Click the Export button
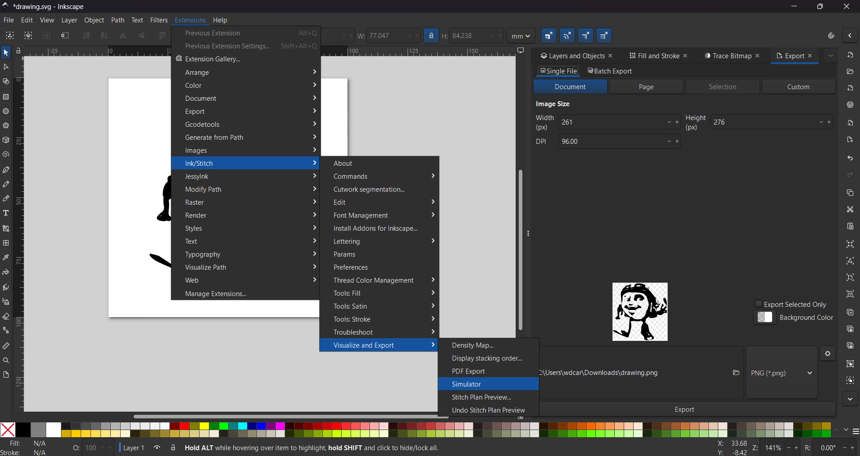Viewport: 860px width, 456px height. click(x=685, y=409)
